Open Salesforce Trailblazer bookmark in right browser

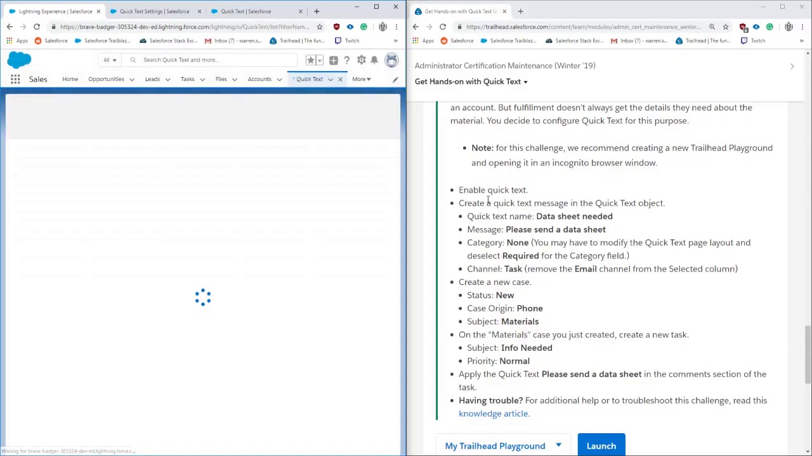507,41
